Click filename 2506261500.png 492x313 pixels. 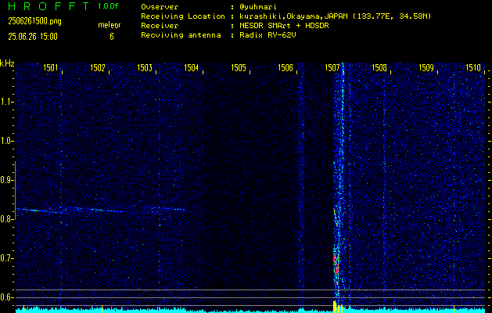[34, 21]
